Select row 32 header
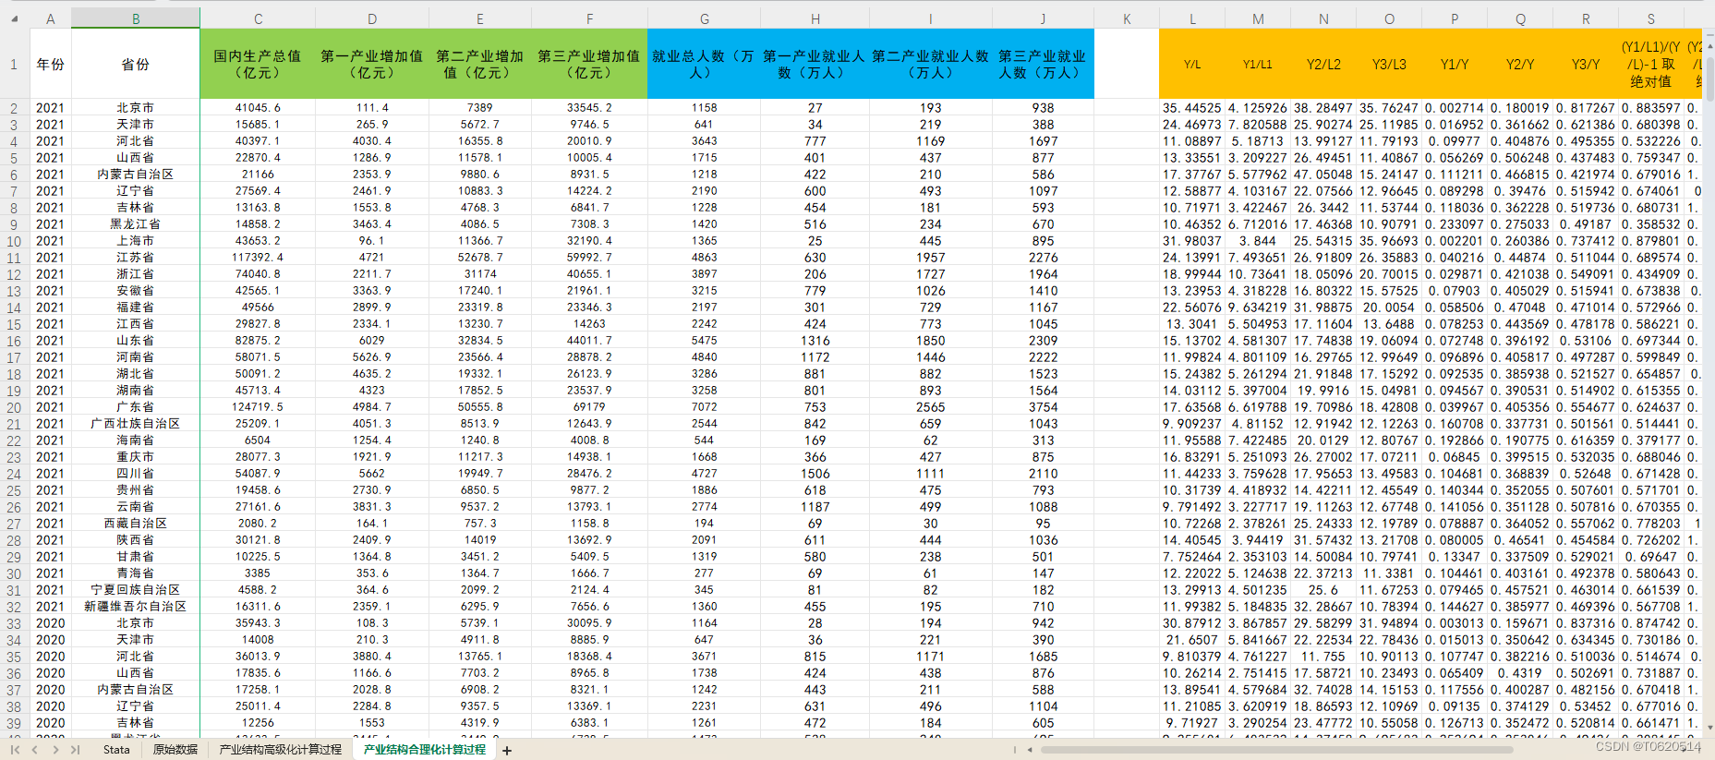 pyautogui.click(x=15, y=607)
